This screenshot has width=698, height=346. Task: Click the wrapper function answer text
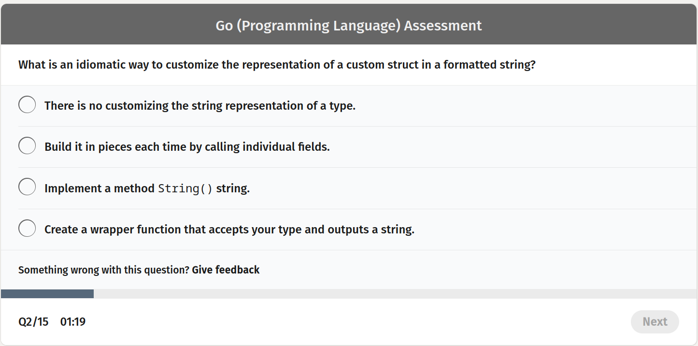[x=229, y=229]
